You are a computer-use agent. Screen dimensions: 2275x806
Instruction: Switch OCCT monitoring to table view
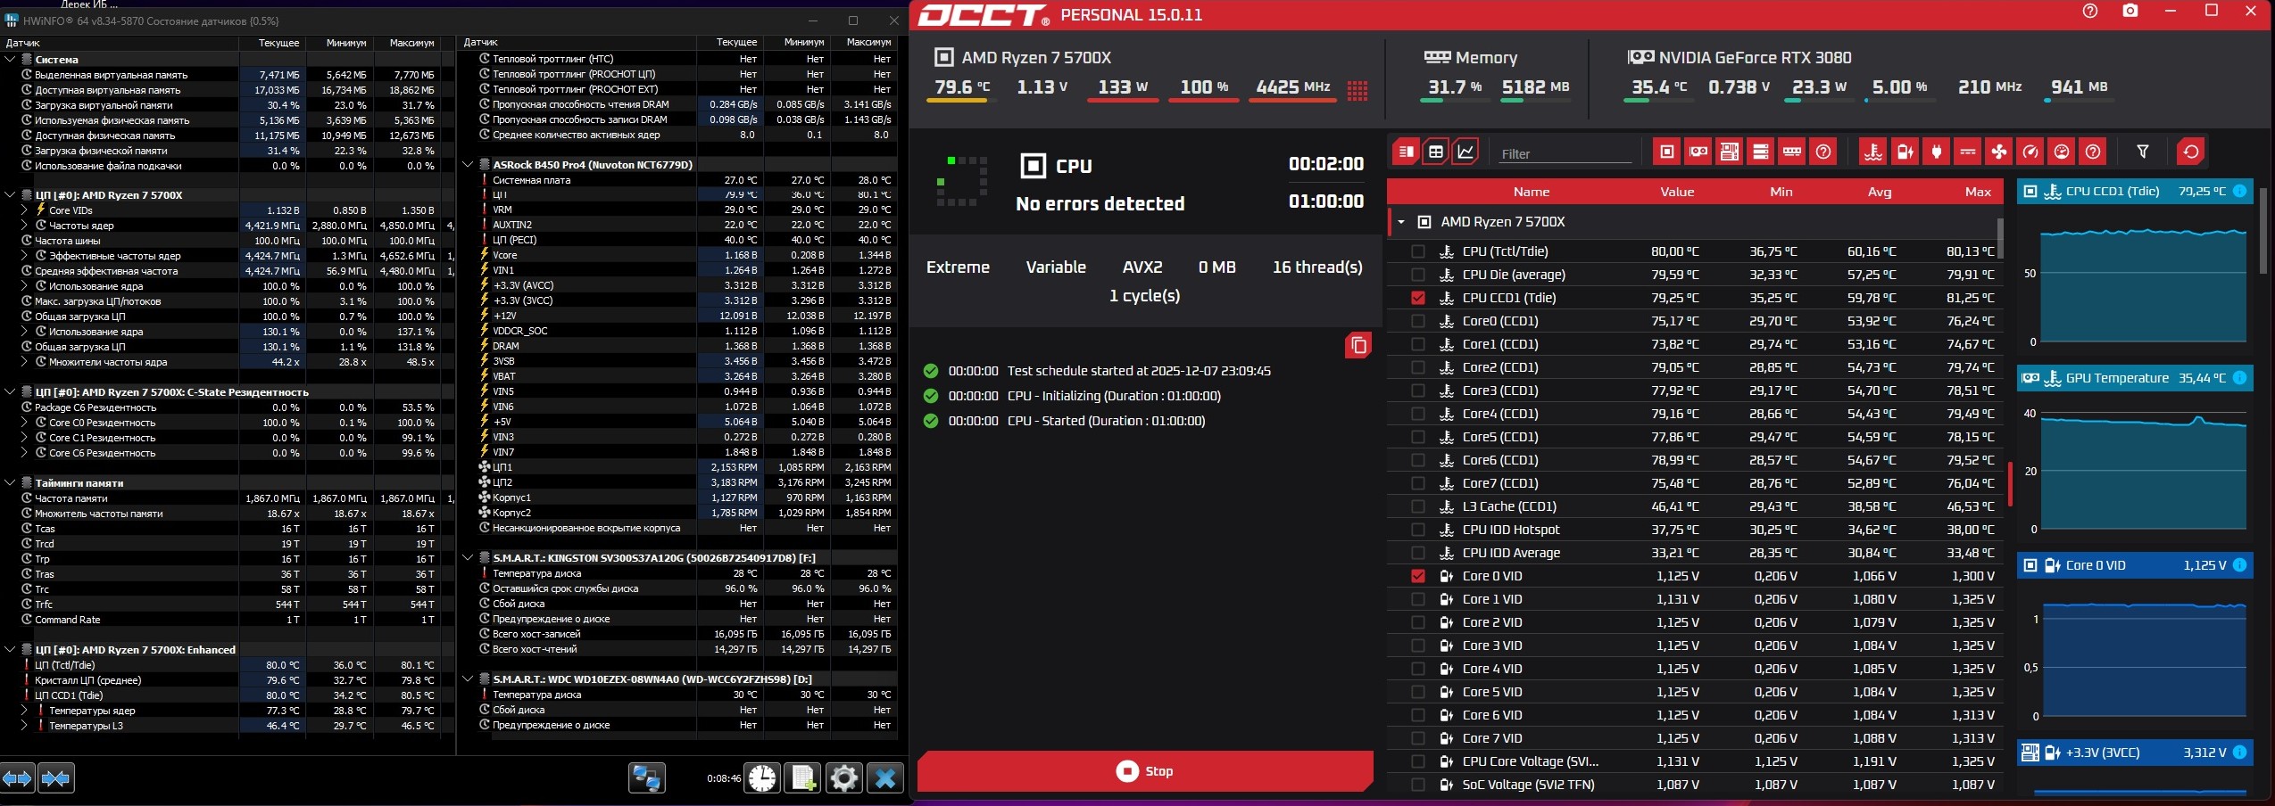click(1435, 152)
